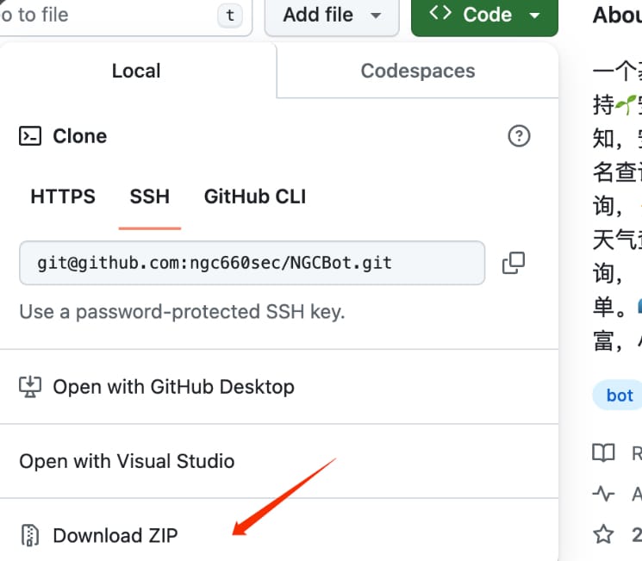Click the ZIP file icon
The height and width of the screenshot is (561, 642).
point(30,535)
